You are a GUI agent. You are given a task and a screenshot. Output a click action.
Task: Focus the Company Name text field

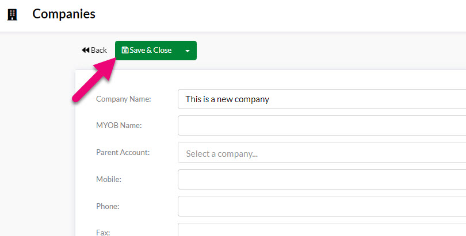322,99
